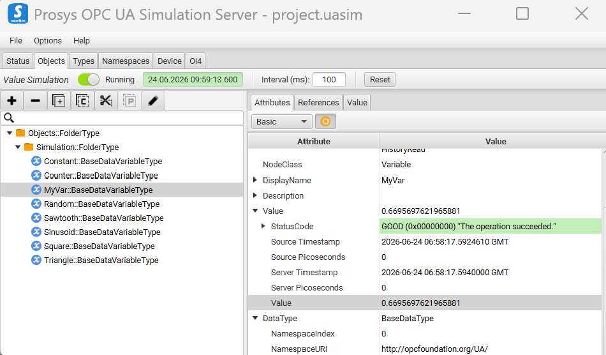Collapse the Objects::FolderType tree node
This screenshot has height=355, width=606.
[10, 133]
